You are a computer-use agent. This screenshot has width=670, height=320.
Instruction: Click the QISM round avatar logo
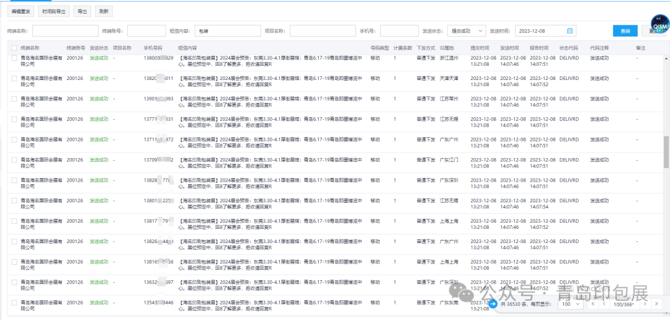(x=658, y=24)
